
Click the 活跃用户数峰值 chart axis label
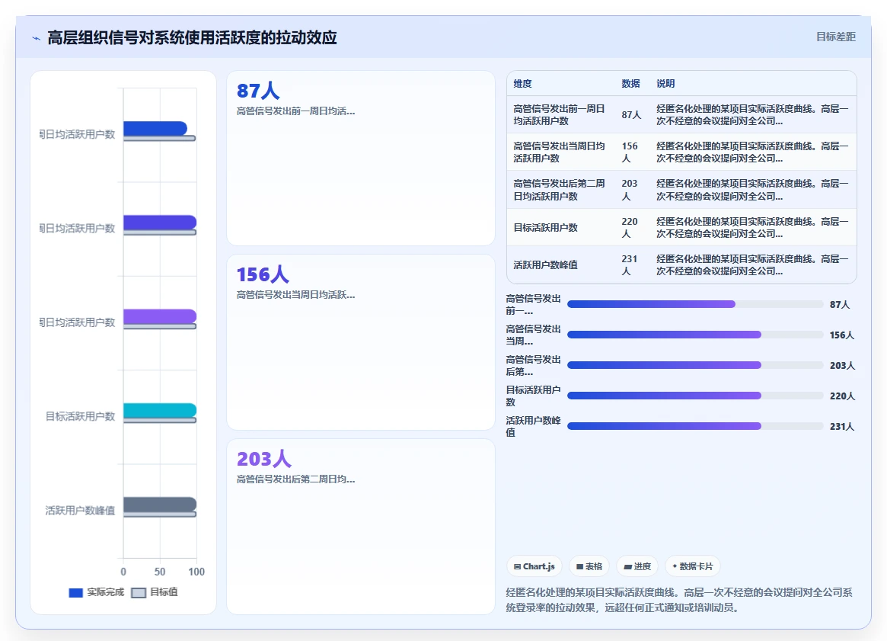81,511
